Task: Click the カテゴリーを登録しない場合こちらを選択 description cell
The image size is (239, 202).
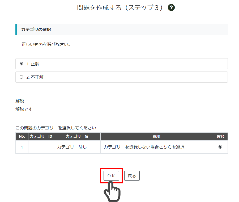Action: tap(156, 147)
